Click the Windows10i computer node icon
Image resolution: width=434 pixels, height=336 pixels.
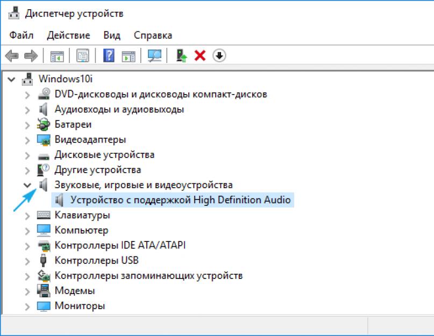coord(27,79)
